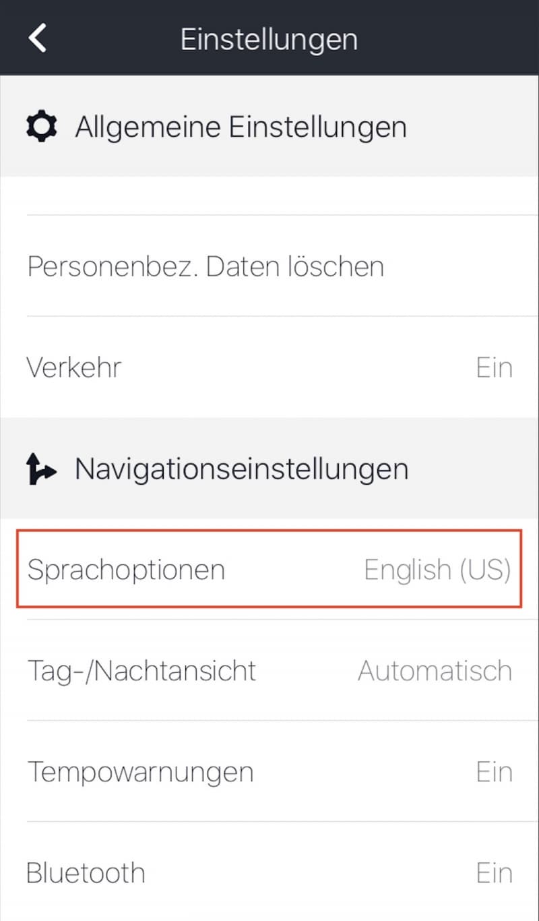Image resolution: width=539 pixels, height=921 pixels.
Task: Click the gear icon beside Allgemeine Einstellungen
Action: point(41,126)
